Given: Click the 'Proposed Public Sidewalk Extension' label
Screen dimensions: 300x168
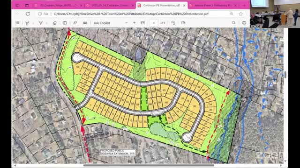Looking at the screenshot, I should click(x=118, y=152).
